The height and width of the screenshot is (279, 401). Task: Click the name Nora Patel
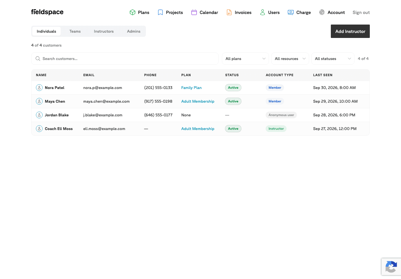pos(55,88)
